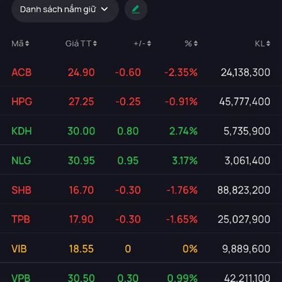Image resolution: width=282 pixels, height=282 pixels.
Task: Select the HPG stock ticker
Action: (22, 102)
